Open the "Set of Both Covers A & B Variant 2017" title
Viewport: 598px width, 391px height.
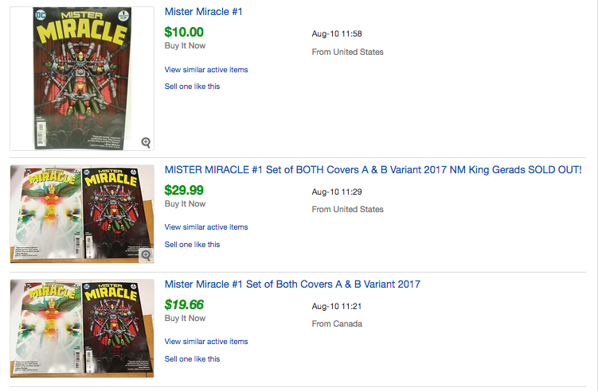292,285
